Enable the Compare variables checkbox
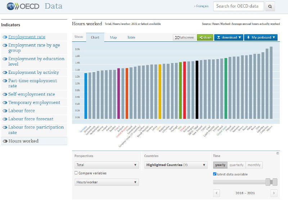The height and width of the screenshot is (201, 288). pos(76,173)
